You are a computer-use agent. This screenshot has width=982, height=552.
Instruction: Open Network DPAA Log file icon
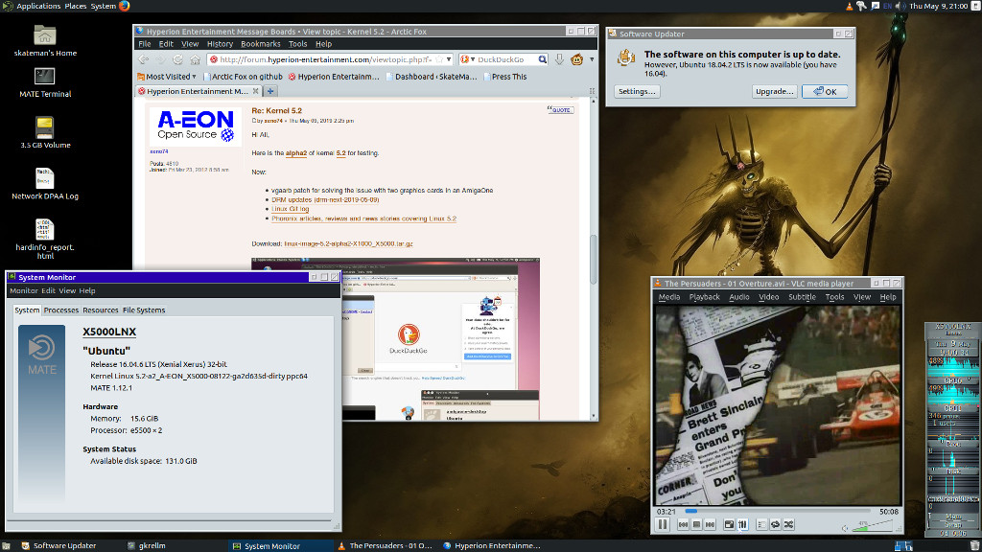(x=44, y=184)
